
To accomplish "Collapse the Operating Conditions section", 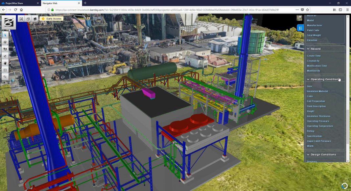I will pos(308,79).
